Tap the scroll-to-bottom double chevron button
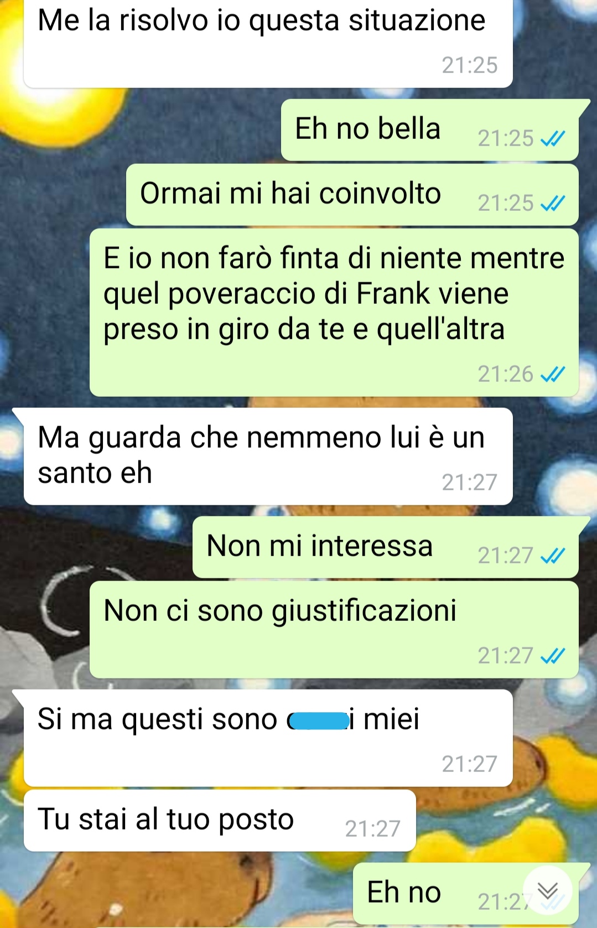Screen dimensions: 597x928 pyautogui.click(x=548, y=891)
